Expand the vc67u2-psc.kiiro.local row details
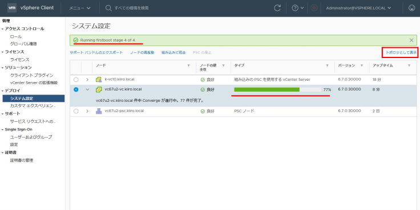The height and width of the screenshot is (210, 420). pyautogui.click(x=87, y=111)
